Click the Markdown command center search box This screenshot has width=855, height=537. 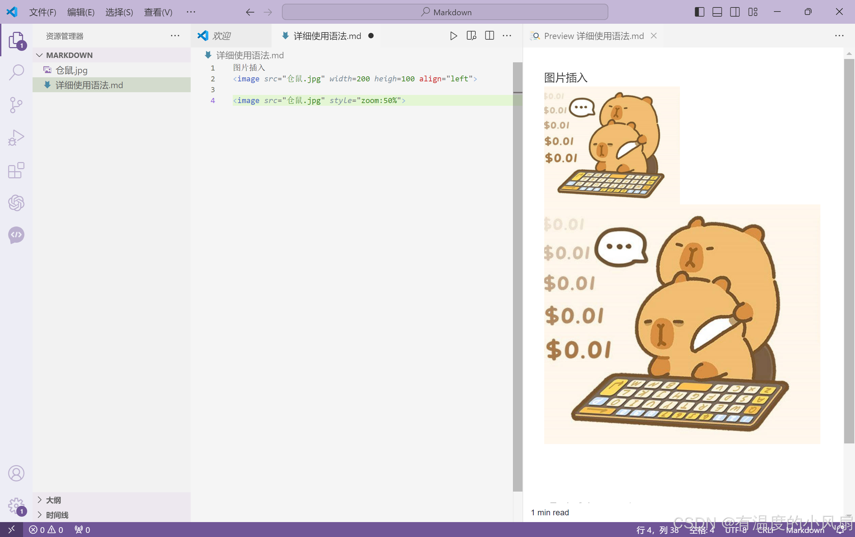click(444, 13)
